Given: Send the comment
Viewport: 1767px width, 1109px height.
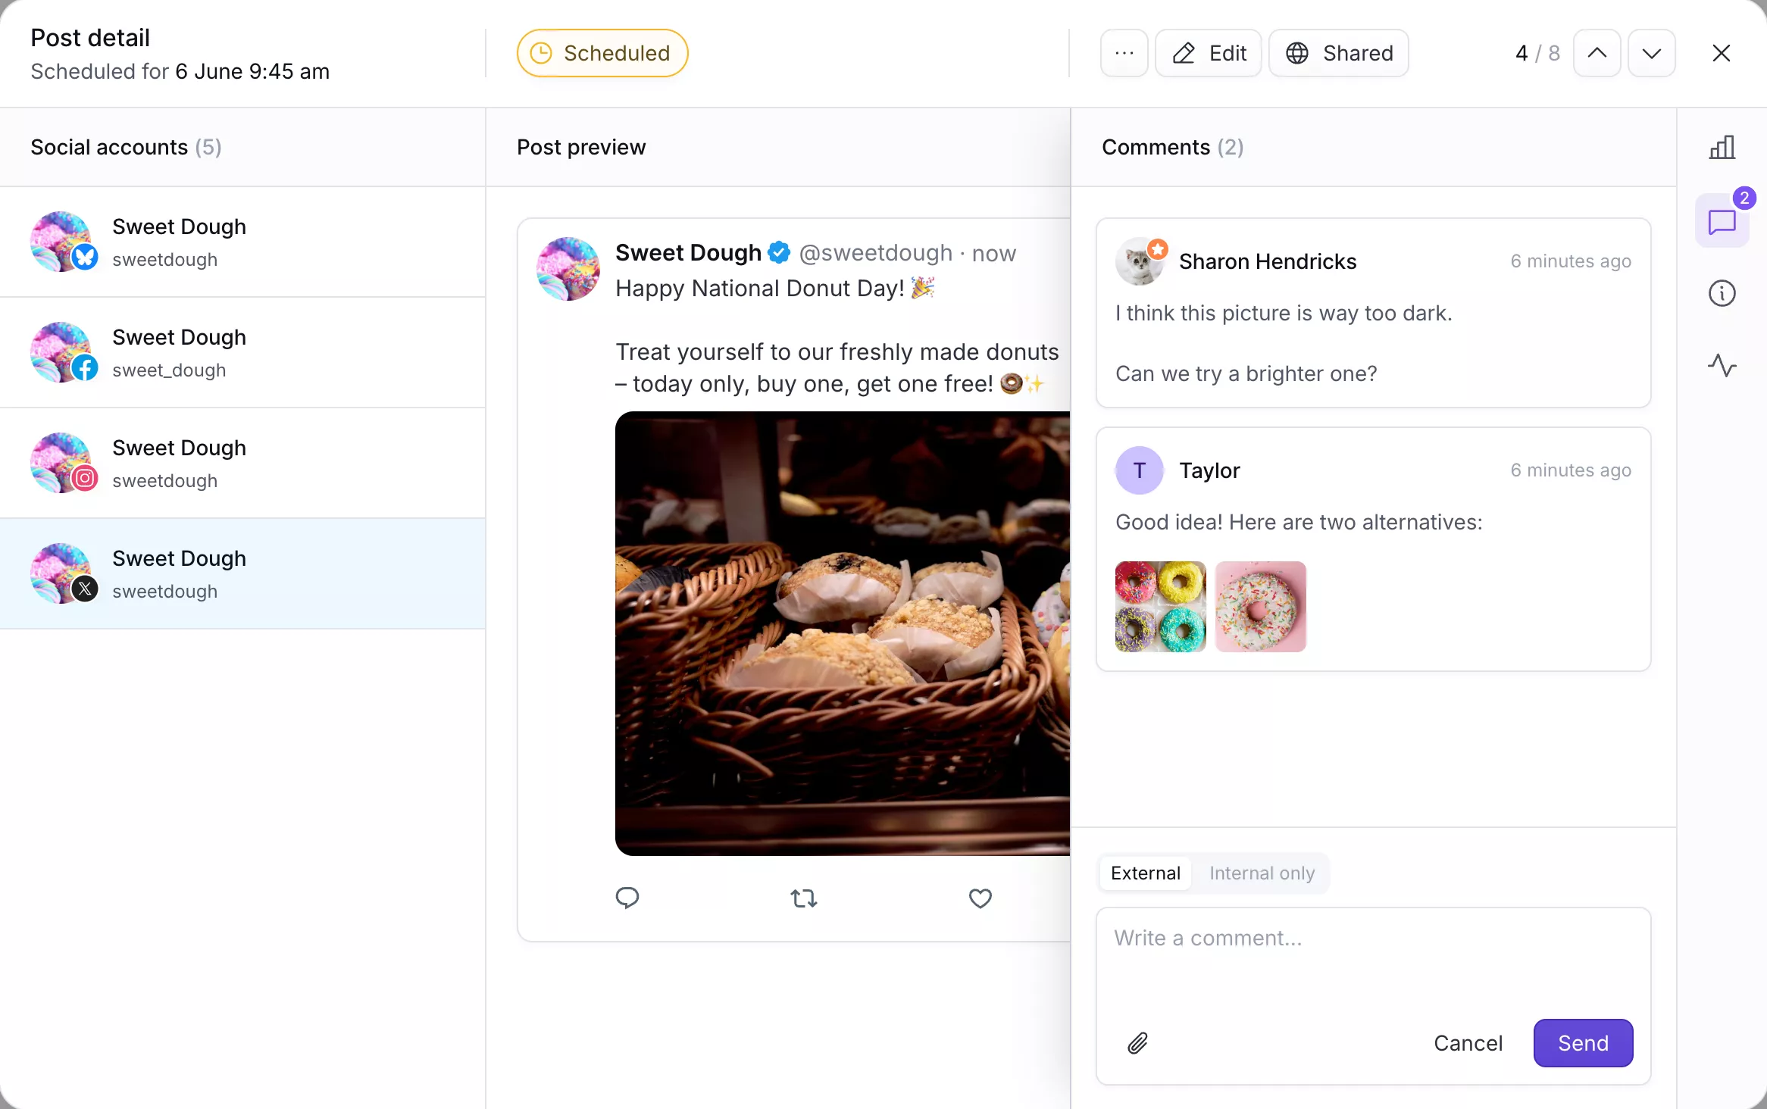Looking at the screenshot, I should pos(1583,1043).
